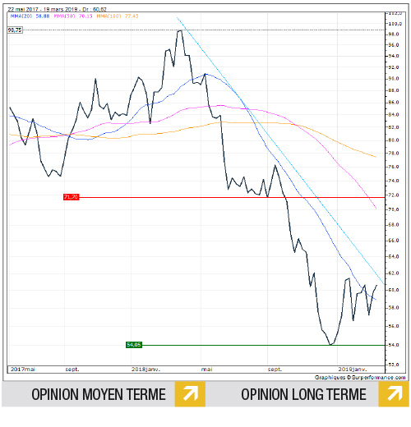
Task: Click the 2019janv. axis label
Action: tap(353, 369)
